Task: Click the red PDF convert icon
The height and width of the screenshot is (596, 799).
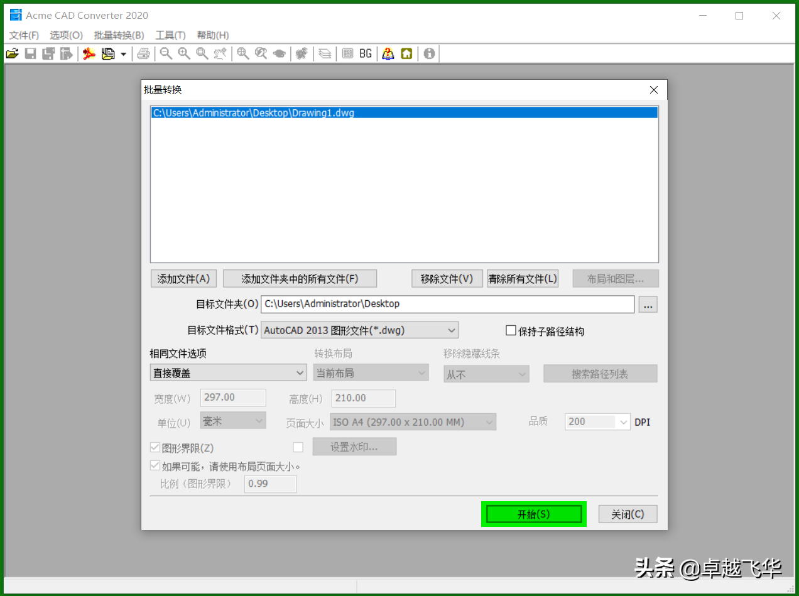Action: (89, 54)
